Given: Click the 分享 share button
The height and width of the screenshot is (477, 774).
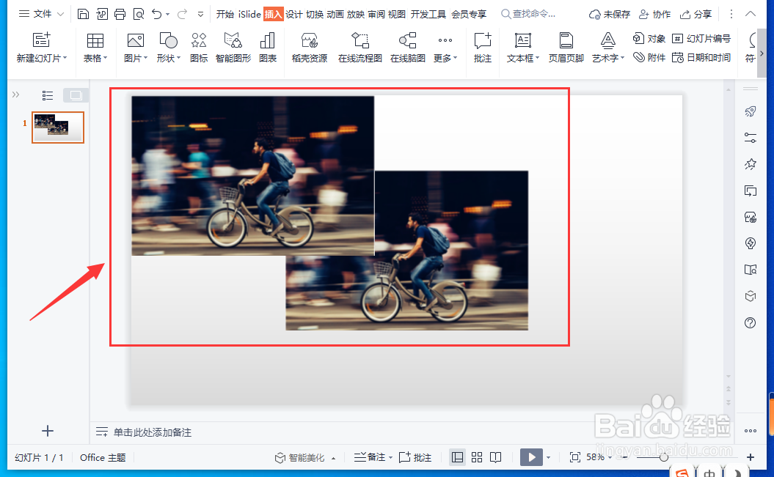Looking at the screenshot, I should tap(695, 15).
